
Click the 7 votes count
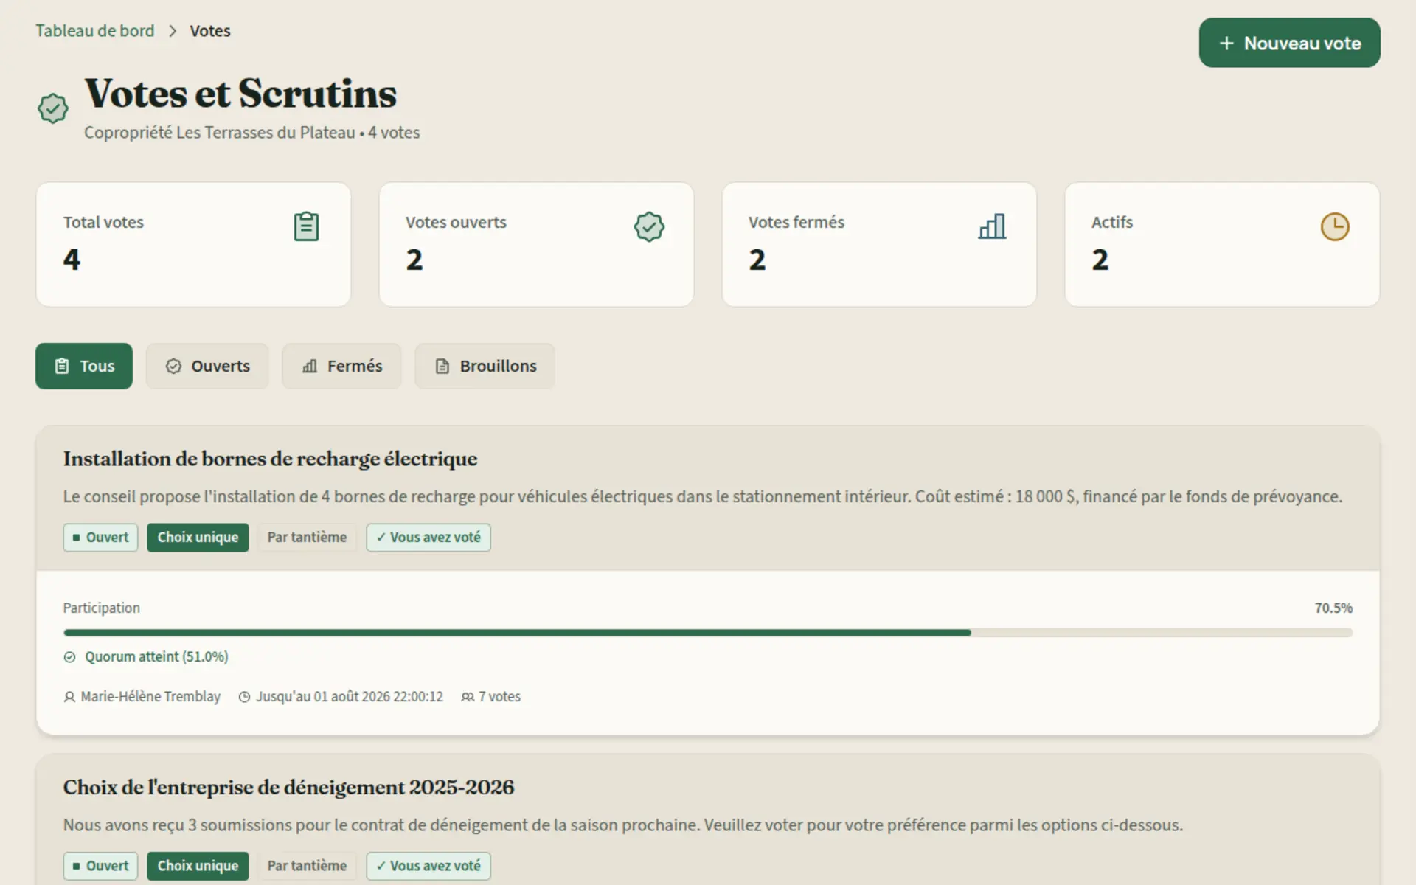499,696
